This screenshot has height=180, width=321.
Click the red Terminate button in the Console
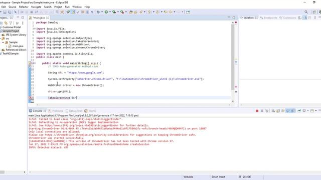(x=257, y=111)
